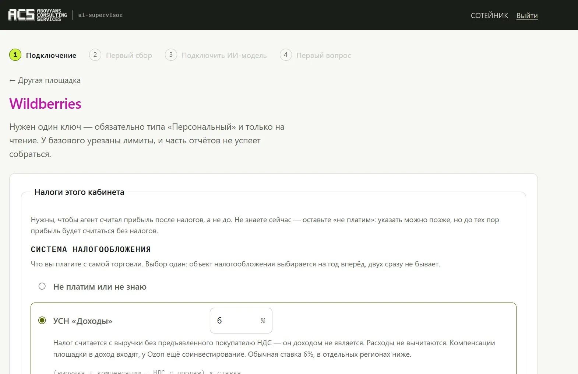Click the ai-supervisor label in header
Viewport: 578px width, 374px height.
coord(100,15)
